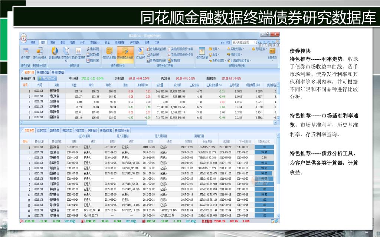Screen dimensions: 380x237
Task: Open the 修正条款 lower tab
Action: pos(42,131)
